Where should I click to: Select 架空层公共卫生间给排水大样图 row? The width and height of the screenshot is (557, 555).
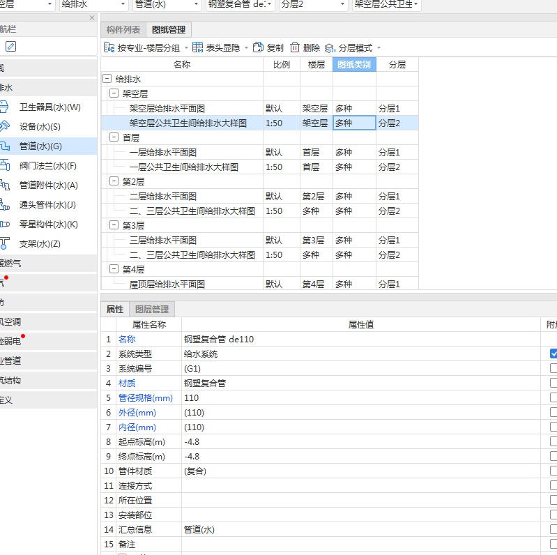pos(259,123)
